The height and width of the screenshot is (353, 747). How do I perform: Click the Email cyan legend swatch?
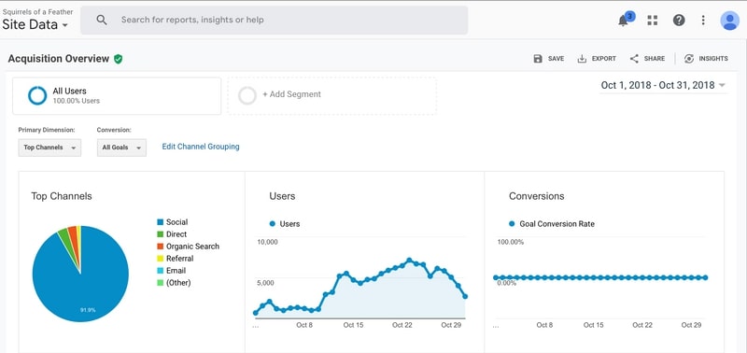160,271
